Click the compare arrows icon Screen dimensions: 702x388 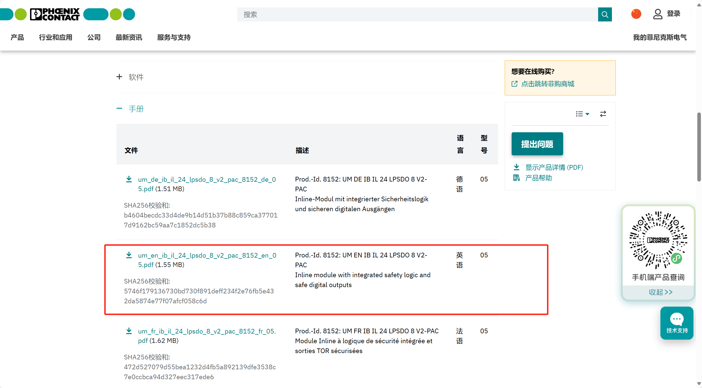point(603,114)
